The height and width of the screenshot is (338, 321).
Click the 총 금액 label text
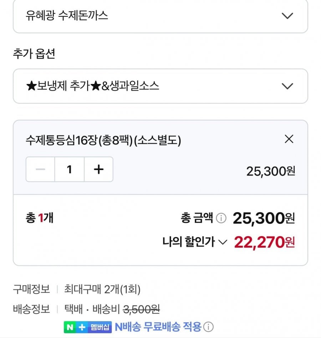tap(197, 218)
